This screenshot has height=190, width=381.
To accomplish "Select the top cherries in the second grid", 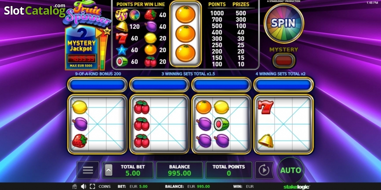I will [142, 107].
